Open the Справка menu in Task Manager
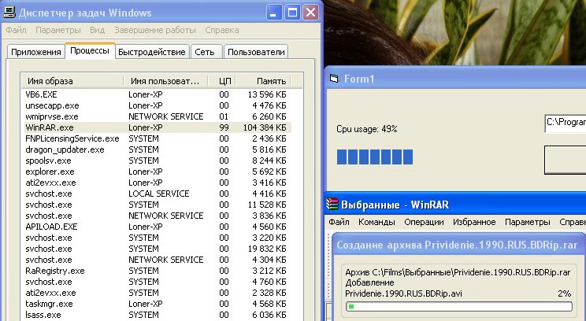This screenshot has width=586, height=321. [222, 30]
